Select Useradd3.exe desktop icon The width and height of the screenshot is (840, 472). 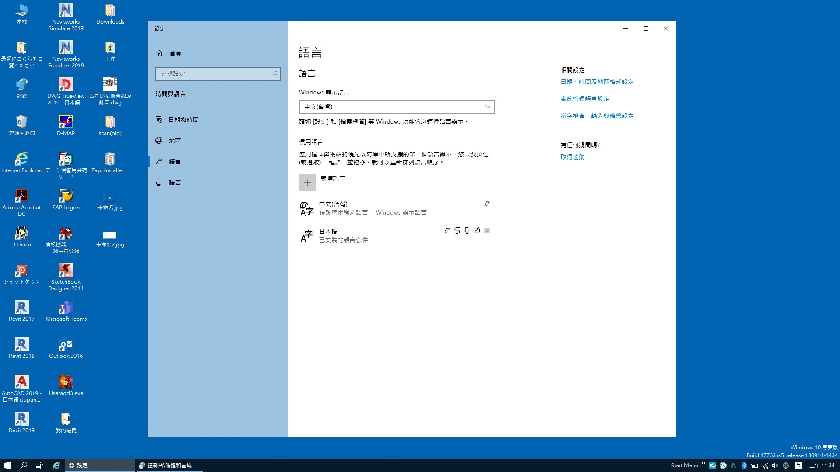(x=66, y=385)
